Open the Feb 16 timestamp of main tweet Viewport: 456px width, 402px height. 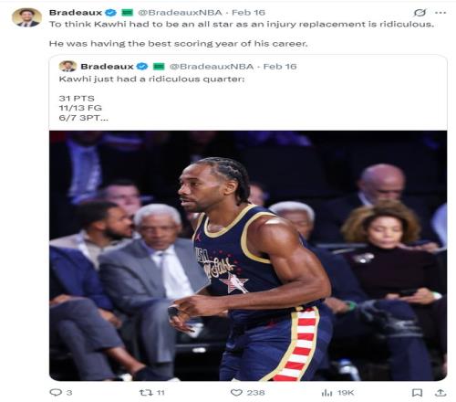coord(248,13)
